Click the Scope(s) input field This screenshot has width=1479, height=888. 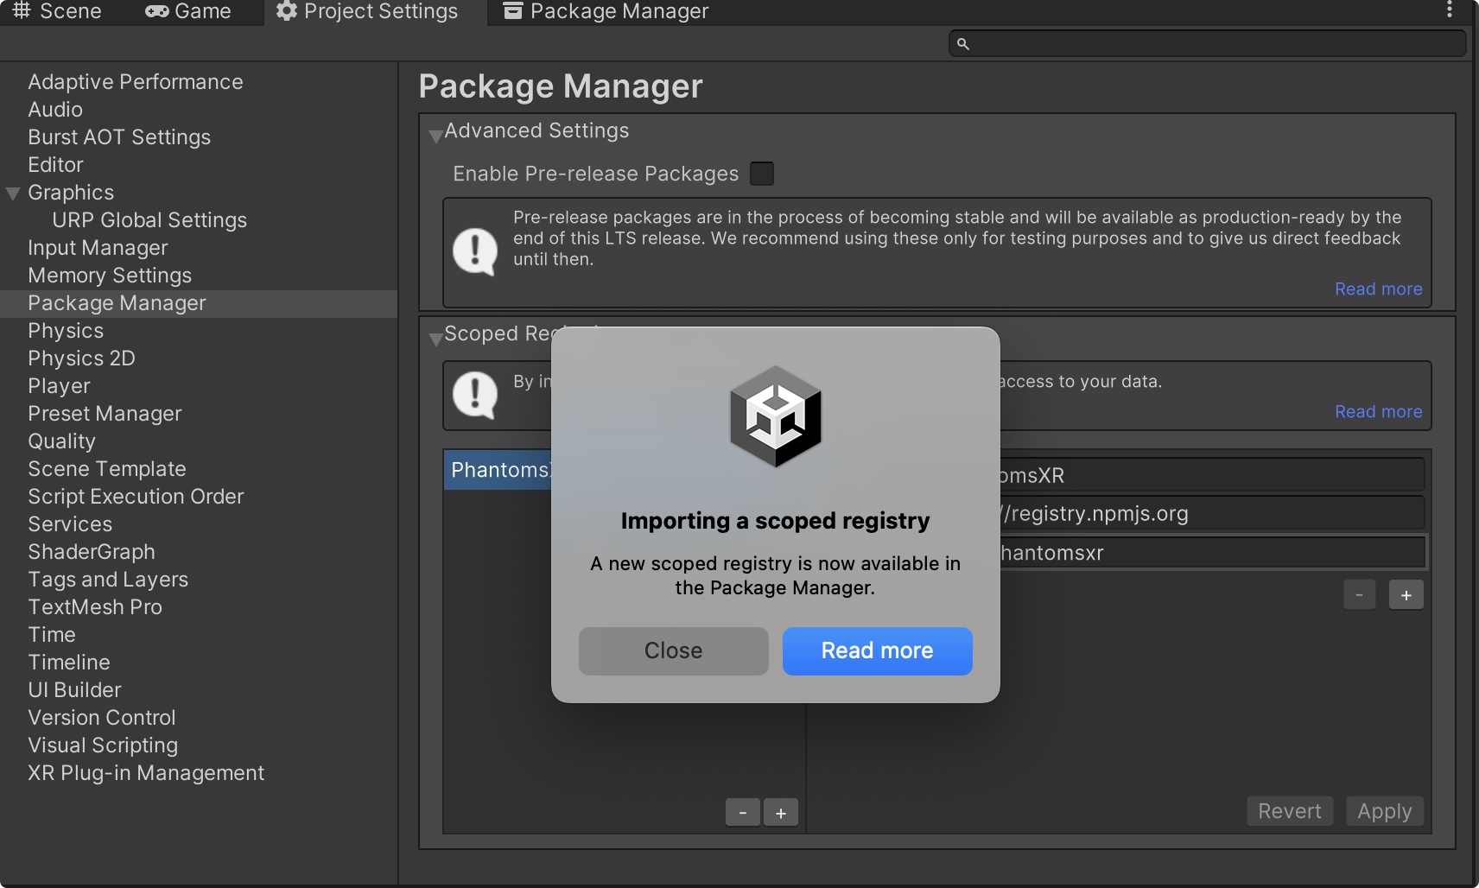click(1212, 553)
